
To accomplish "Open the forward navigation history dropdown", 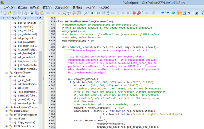I will pyautogui.click(x=157, y=13).
